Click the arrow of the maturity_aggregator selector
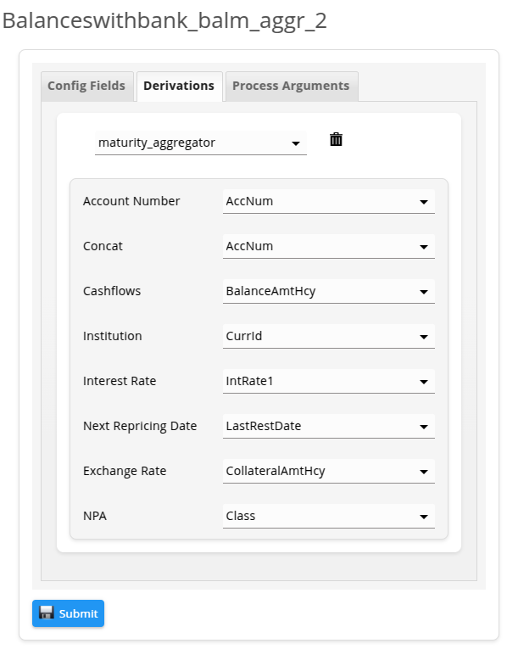 tap(296, 143)
